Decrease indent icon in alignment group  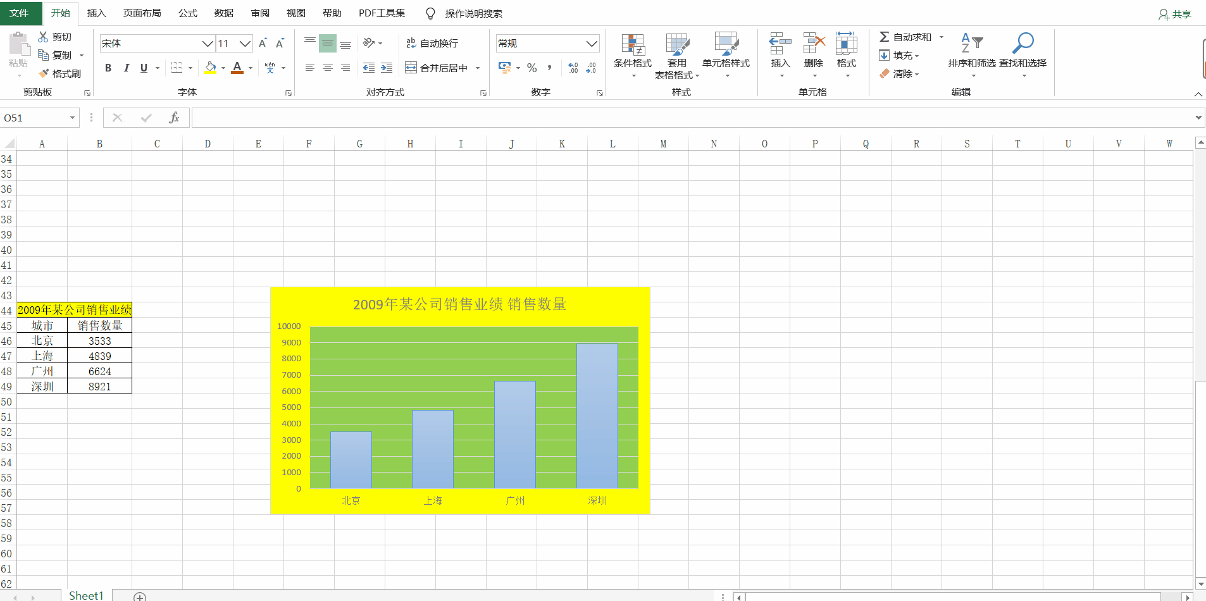click(x=369, y=68)
